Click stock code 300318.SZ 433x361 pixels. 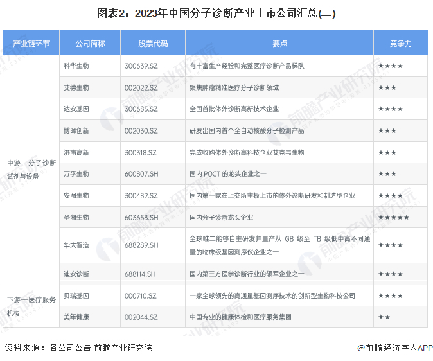coord(140,152)
